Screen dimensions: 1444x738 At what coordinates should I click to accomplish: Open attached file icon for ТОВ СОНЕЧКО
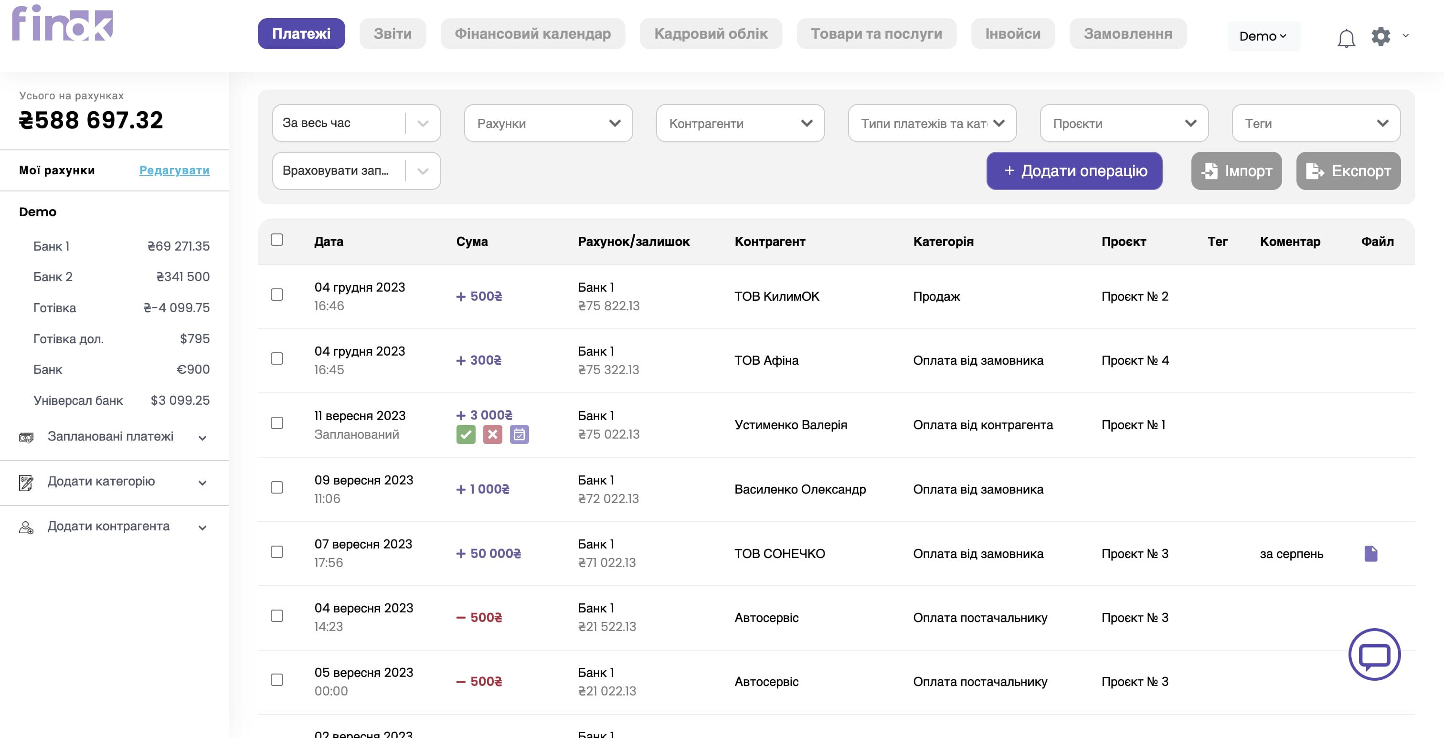tap(1370, 554)
